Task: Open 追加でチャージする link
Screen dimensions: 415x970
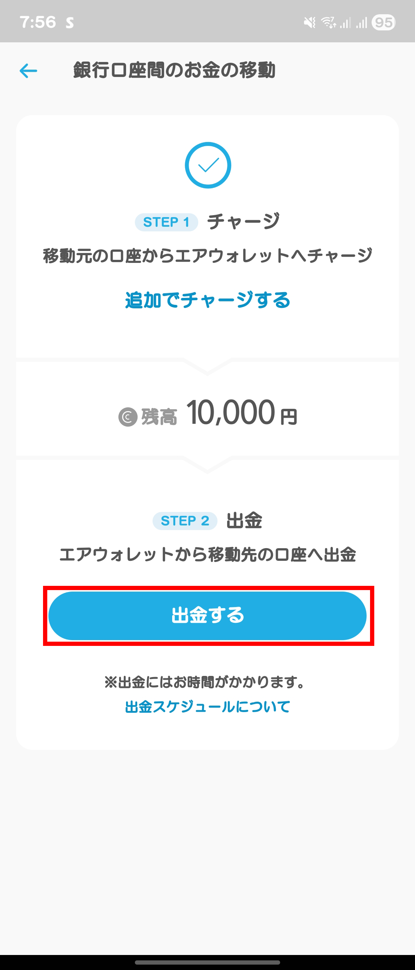Action: (x=208, y=300)
